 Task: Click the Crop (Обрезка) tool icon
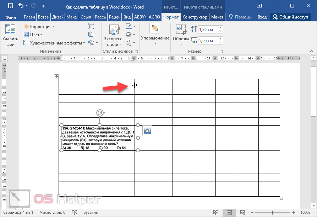pyautogui.click(x=181, y=29)
